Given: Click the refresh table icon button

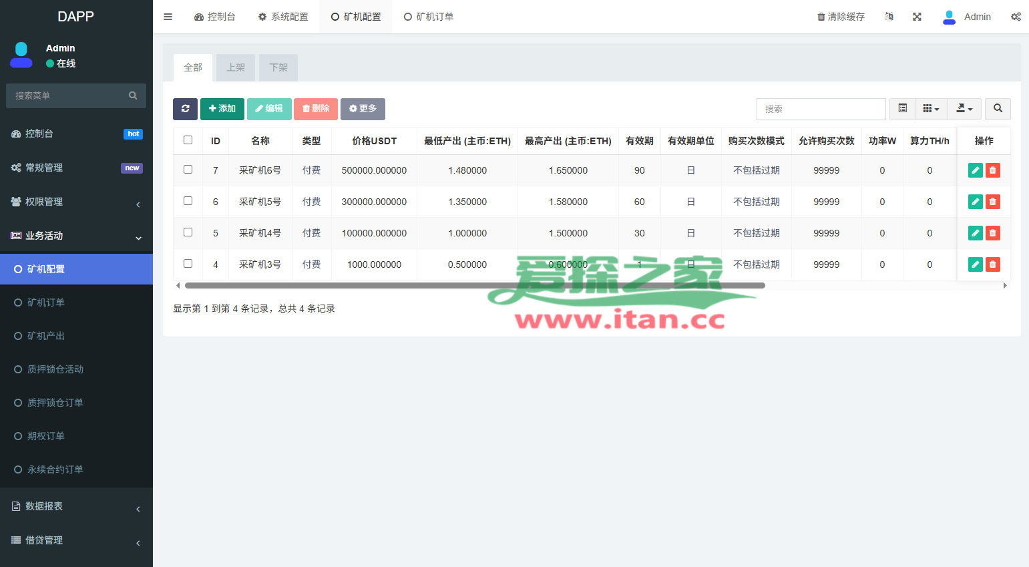Looking at the screenshot, I should click(x=185, y=109).
